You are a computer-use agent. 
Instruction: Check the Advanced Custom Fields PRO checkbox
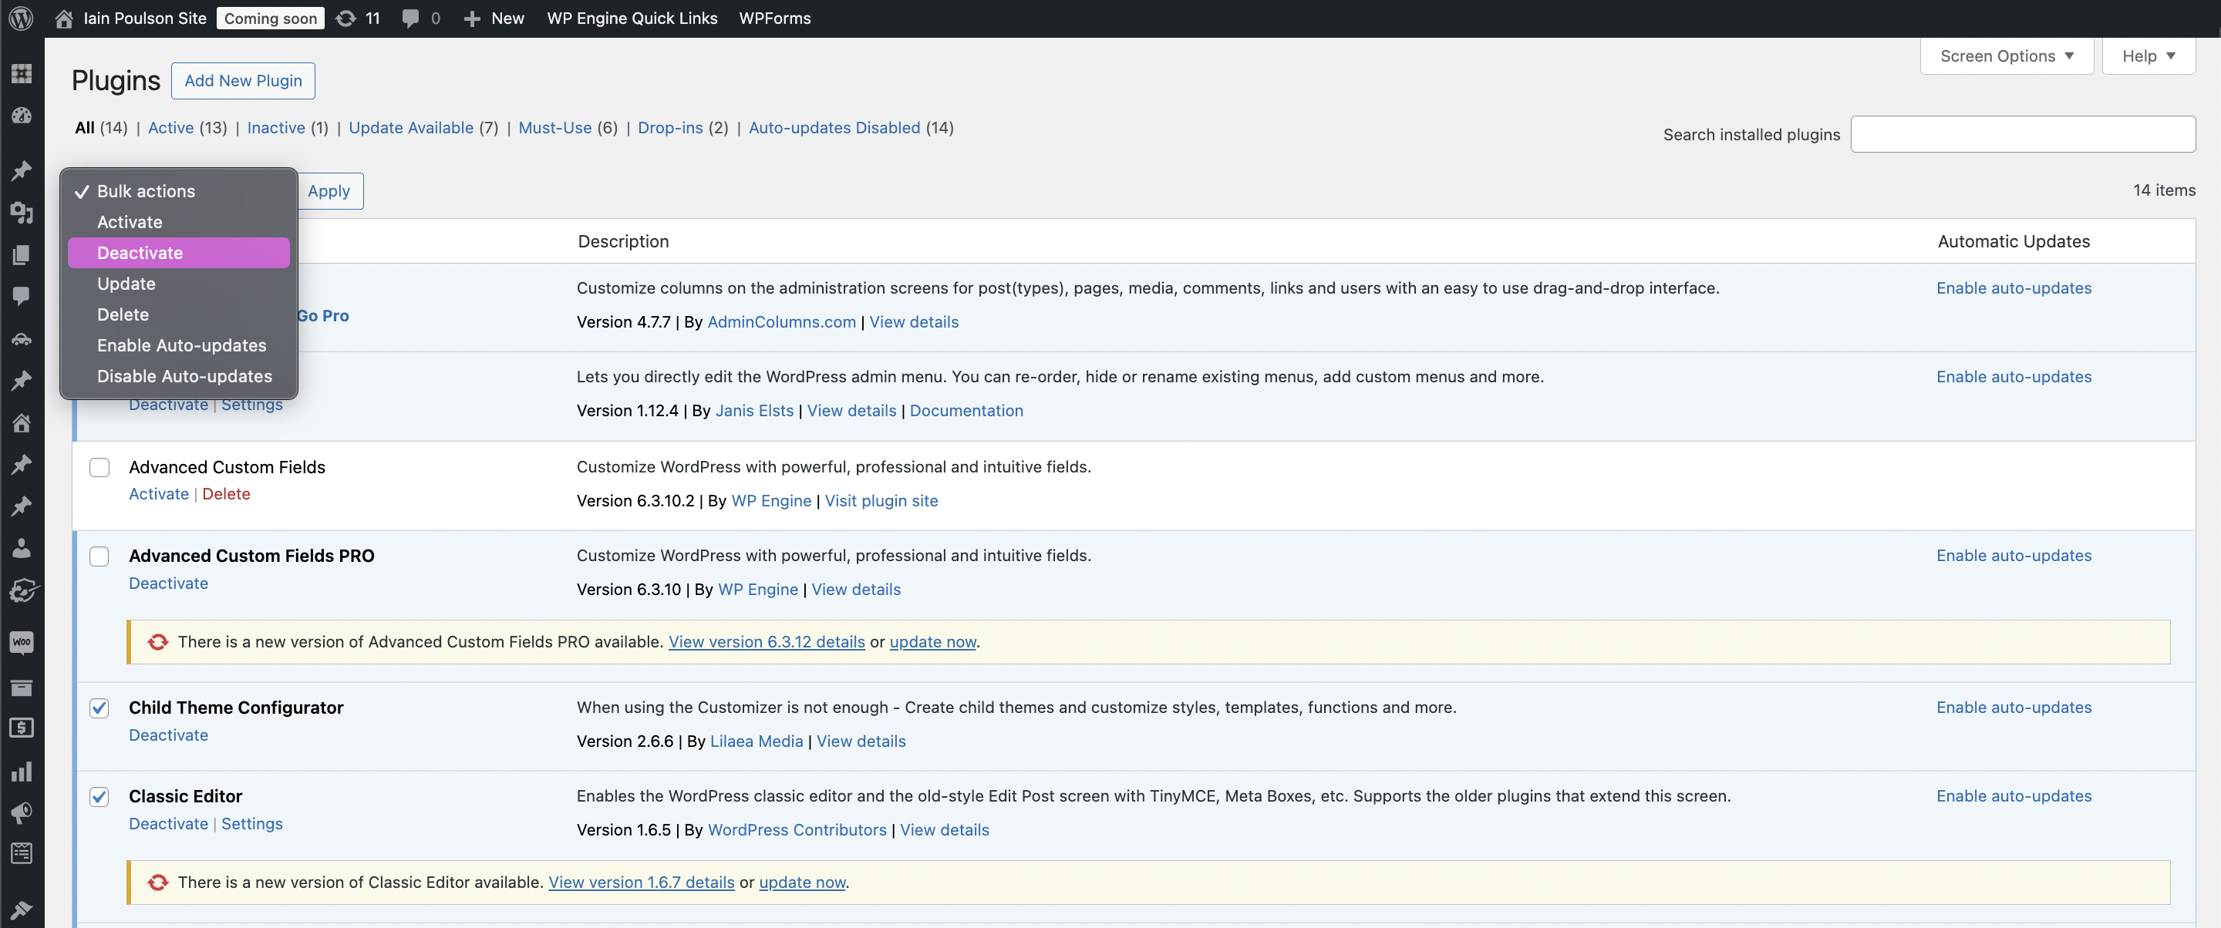pos(100,556)
